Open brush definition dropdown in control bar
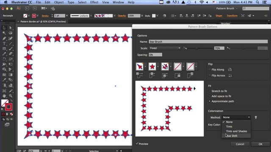The image size is (271, 152). click(114, 16)
